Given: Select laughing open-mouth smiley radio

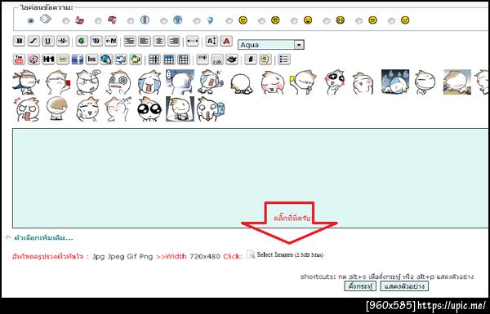Looking at the screenshot, I should [x=294, y=21].
